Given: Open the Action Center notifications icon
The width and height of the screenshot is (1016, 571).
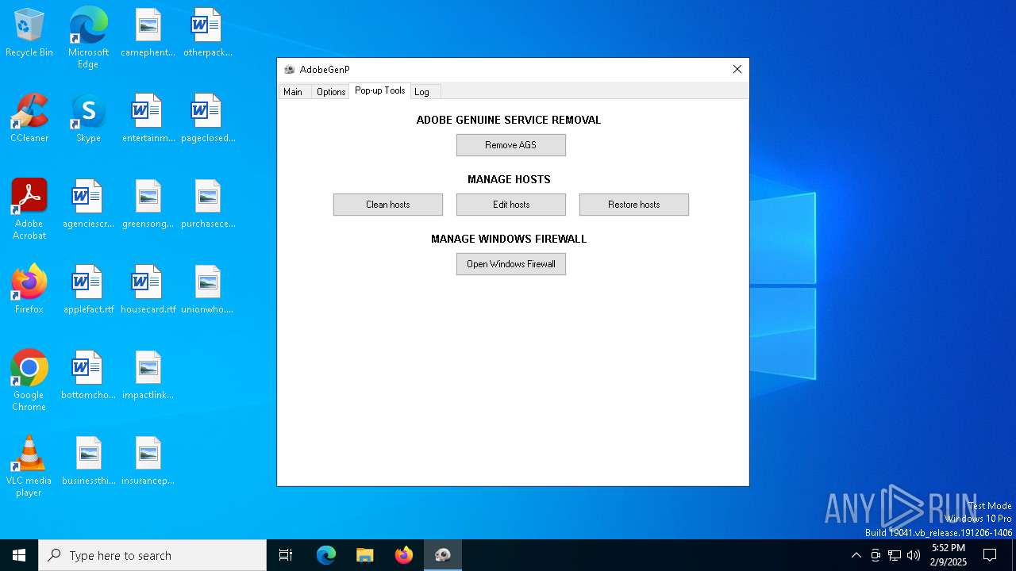Looking at the screenshot, I should pyautogui.click(x=990, y=555).
